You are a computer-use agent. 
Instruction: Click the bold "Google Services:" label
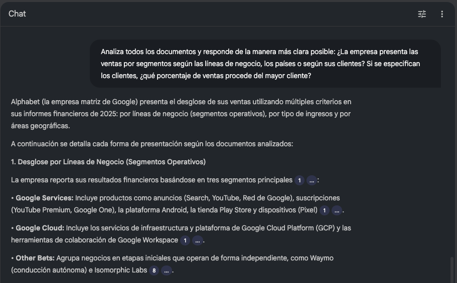[45, 198]
